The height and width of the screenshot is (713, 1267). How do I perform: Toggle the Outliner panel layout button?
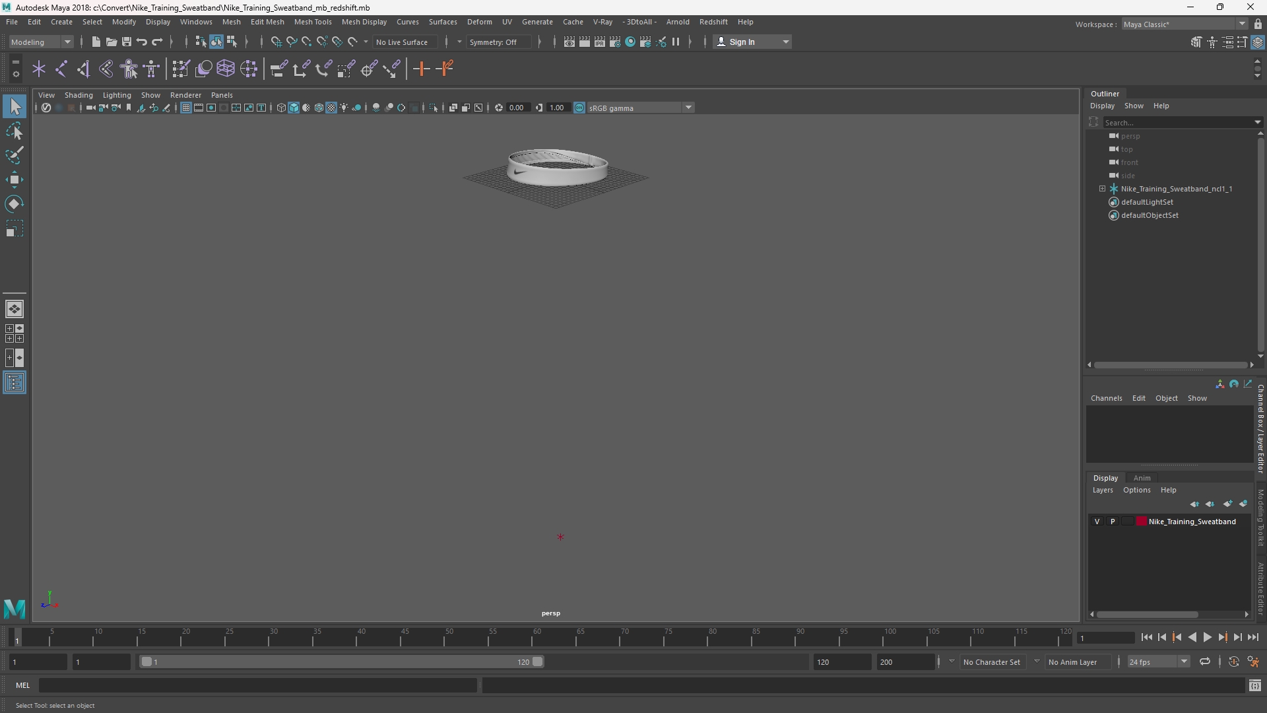(15, 383)
